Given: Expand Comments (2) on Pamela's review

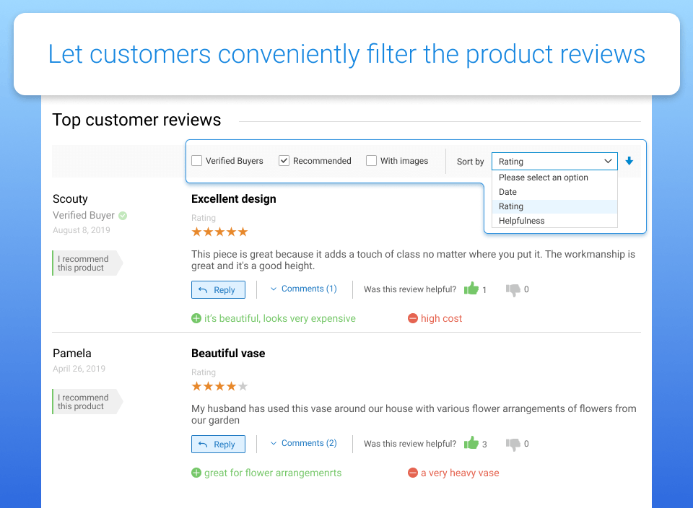Looking at the screenshot, I should point(303,443).
